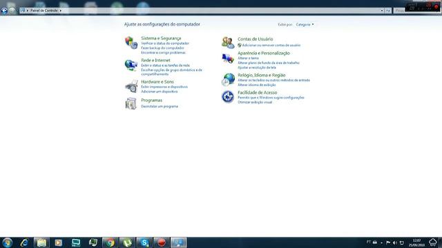Click Alterar o tema link
The height and width of the screenshot is (248, 442).
248,58
